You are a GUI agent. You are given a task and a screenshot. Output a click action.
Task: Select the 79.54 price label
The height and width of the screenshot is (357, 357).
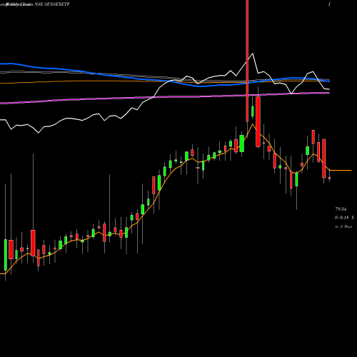click(341, 209)
